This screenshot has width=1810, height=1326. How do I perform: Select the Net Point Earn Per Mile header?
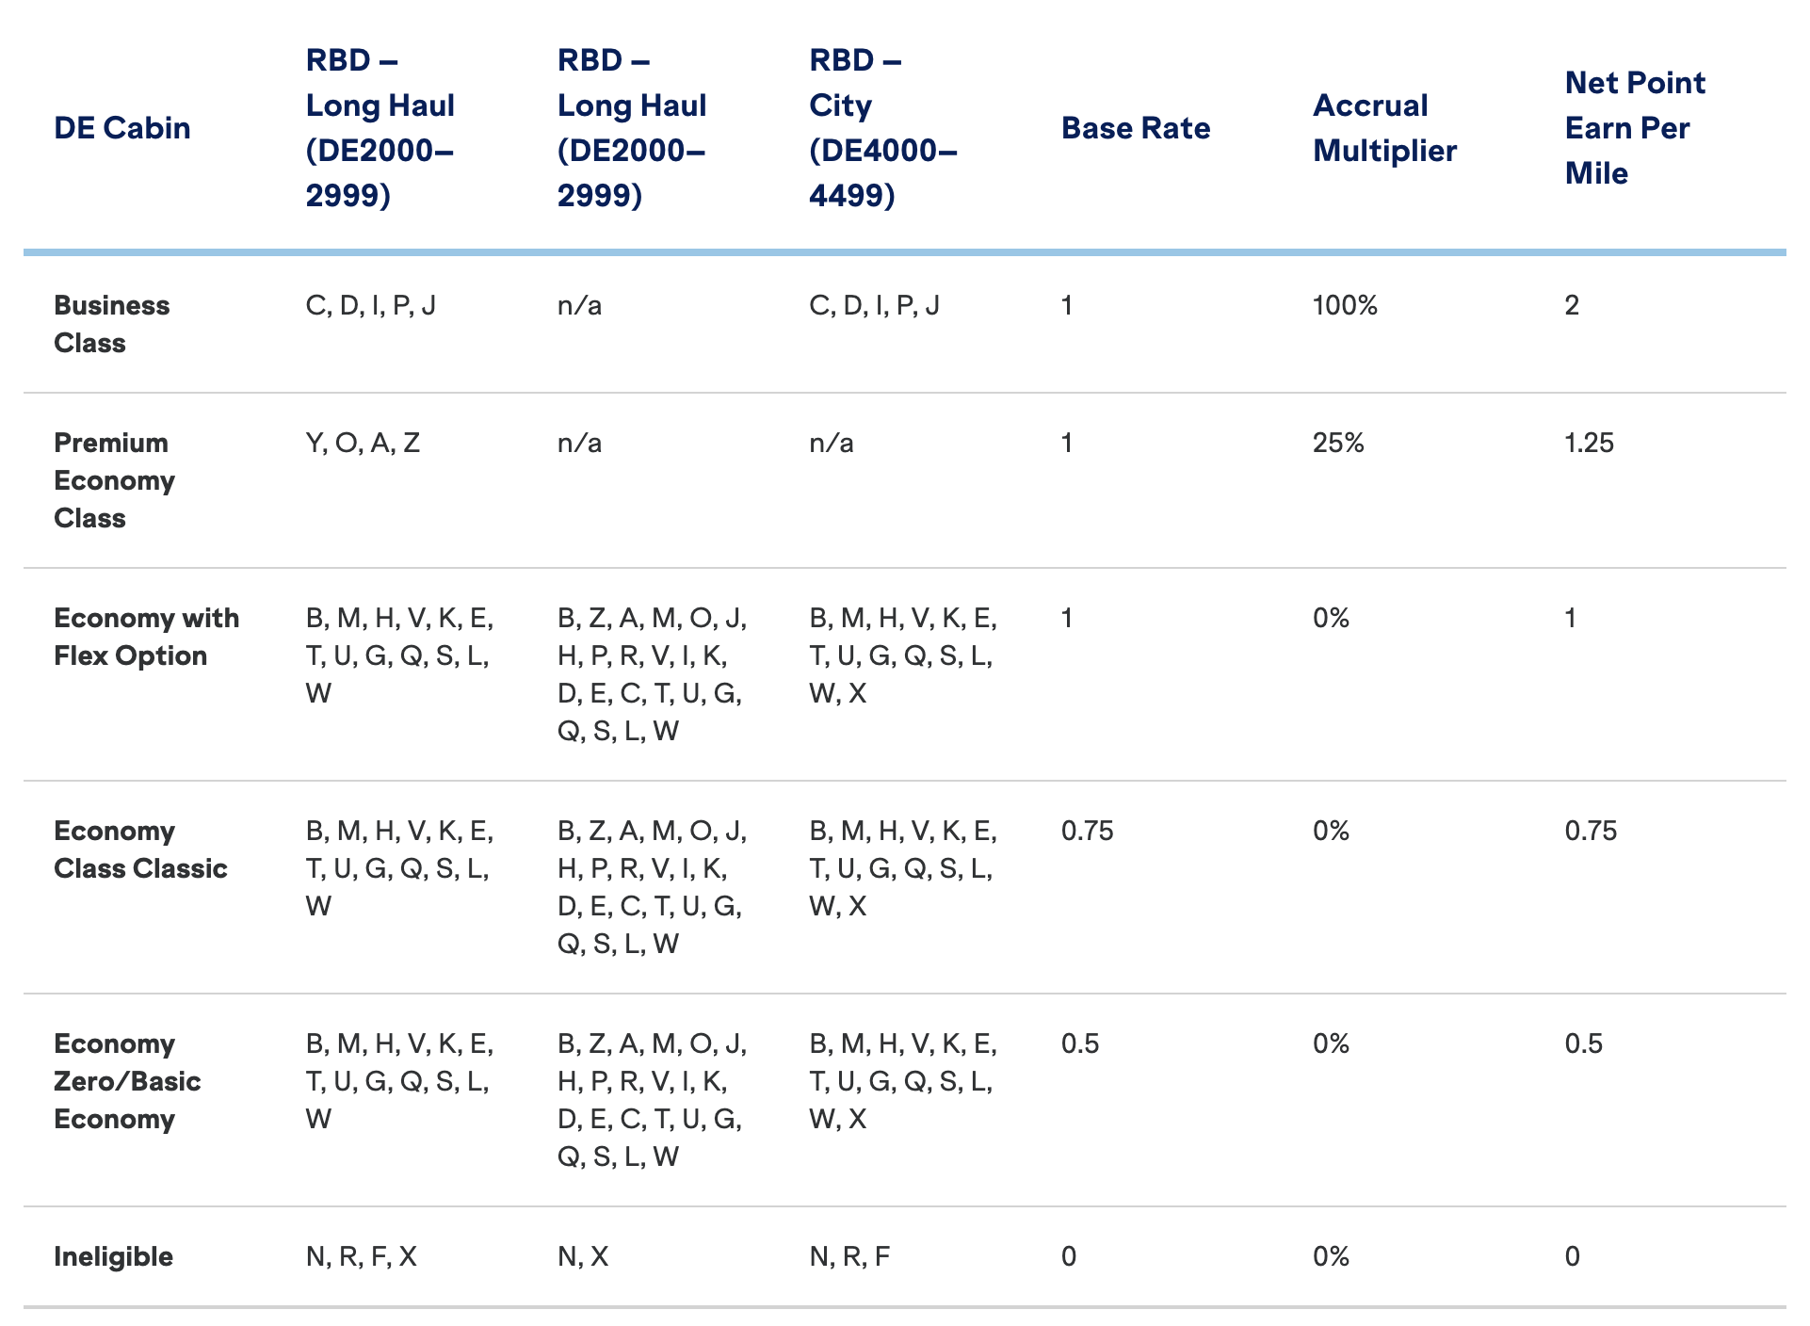pyautogui.click(x=1635, y=128)
